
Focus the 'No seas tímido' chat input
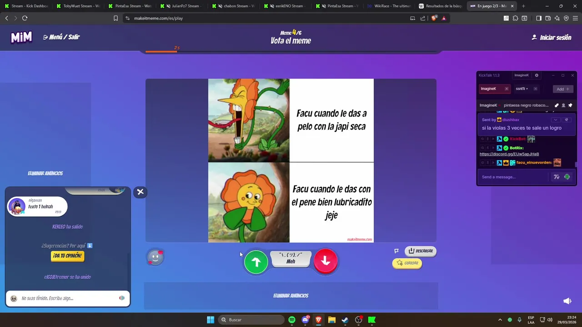pos(67,298)
